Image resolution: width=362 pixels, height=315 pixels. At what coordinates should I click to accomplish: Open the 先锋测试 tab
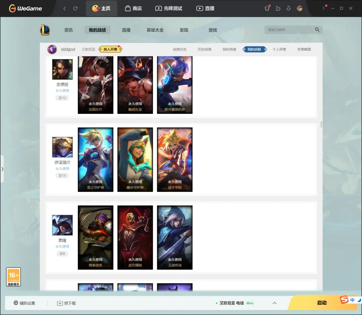[x=169, y=8]
